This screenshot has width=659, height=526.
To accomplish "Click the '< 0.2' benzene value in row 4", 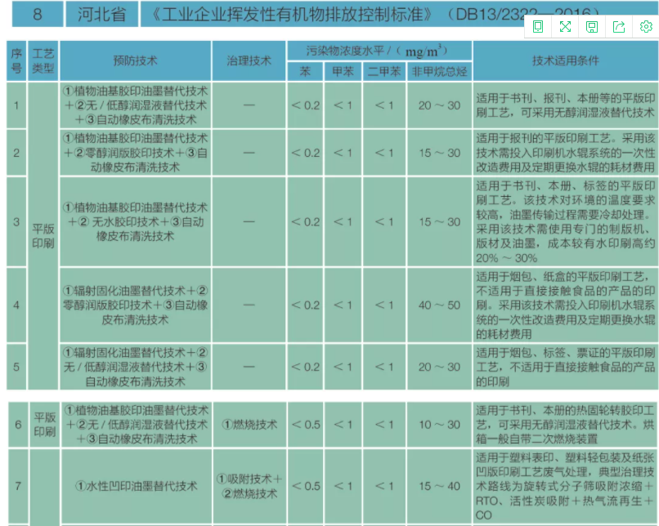I will click(x=305, y=305).
